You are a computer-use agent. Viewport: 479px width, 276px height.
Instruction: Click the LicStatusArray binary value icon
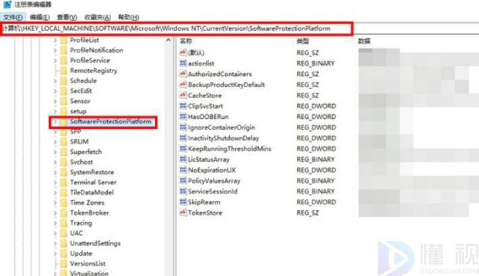(x=183, y=159)
